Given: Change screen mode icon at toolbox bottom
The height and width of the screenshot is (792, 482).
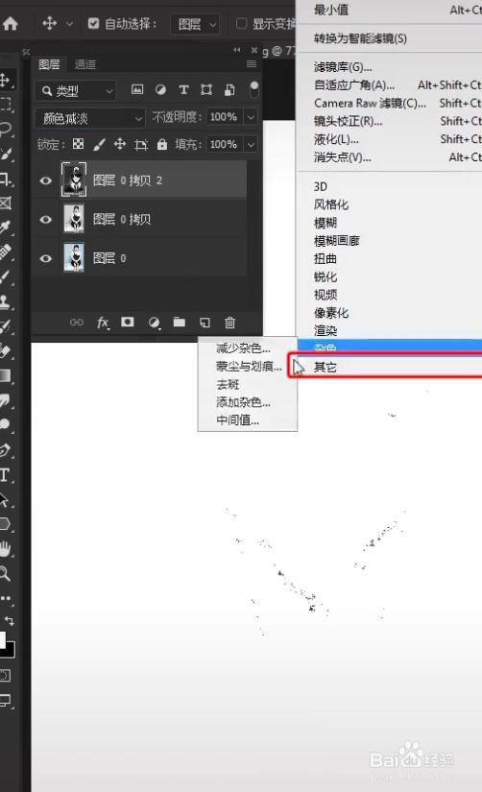Looking at the screenshot, I should pos(5,700).
